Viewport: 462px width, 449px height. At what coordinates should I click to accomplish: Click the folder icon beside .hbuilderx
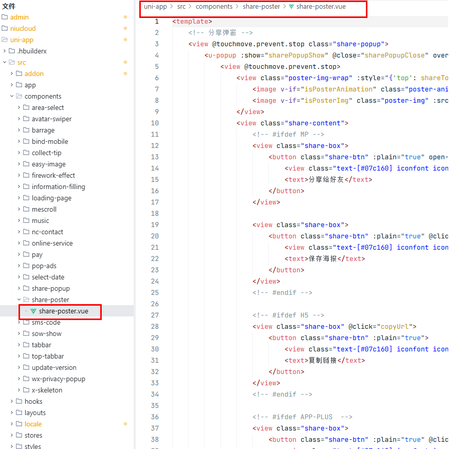(x=12, y=51)
